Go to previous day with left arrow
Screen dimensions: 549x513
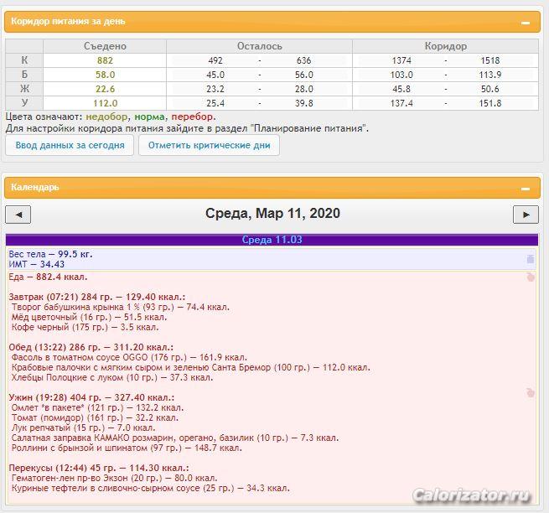pos(18,215)
